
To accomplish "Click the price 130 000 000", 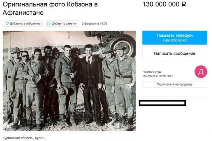I will 161,4.
